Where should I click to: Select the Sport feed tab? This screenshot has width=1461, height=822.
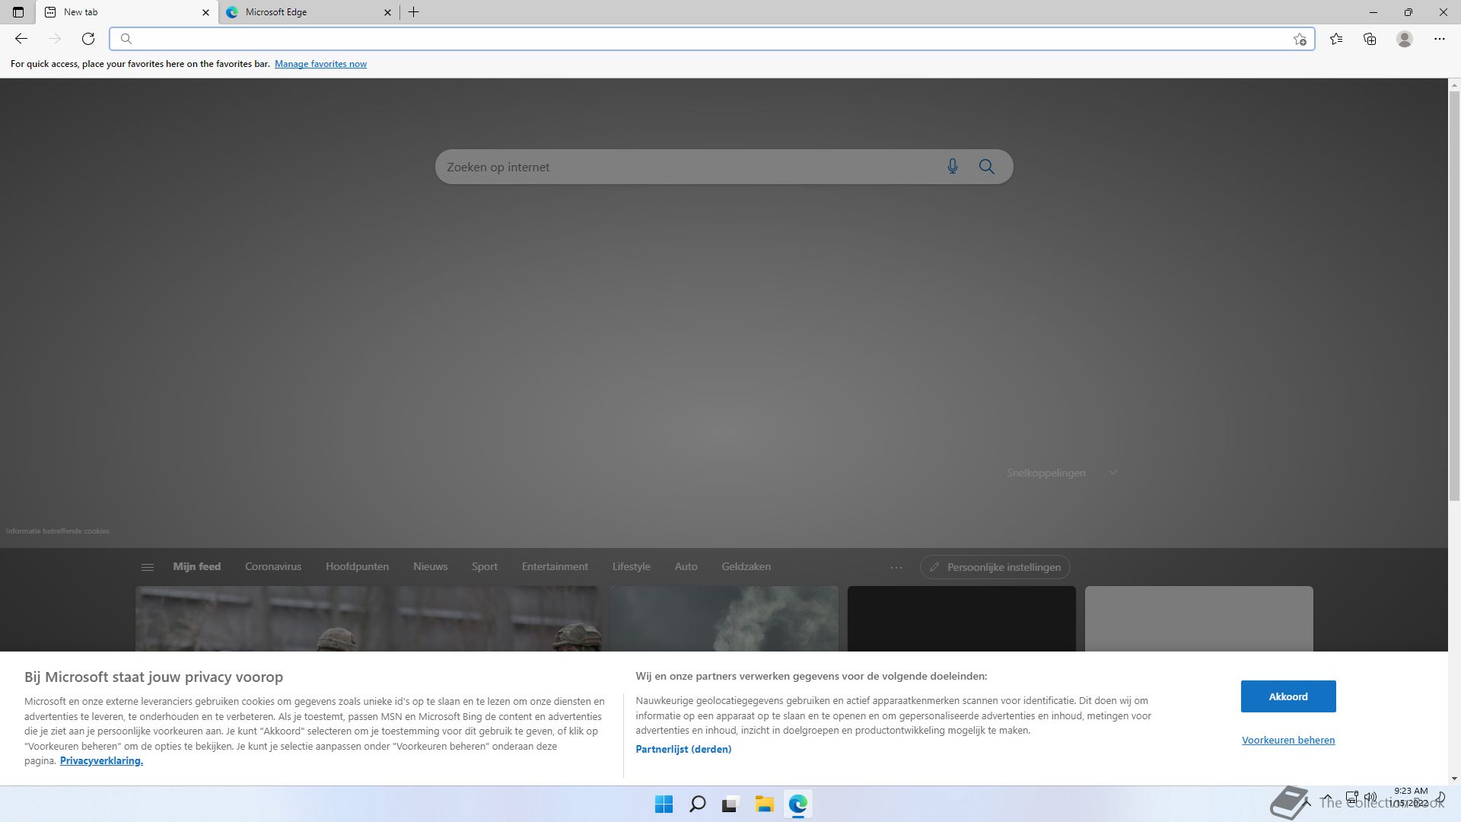tap(484, 566)
